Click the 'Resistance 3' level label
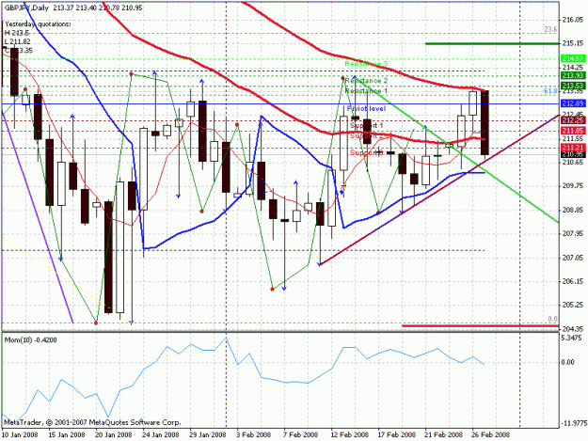 click(x=366, y=64)
